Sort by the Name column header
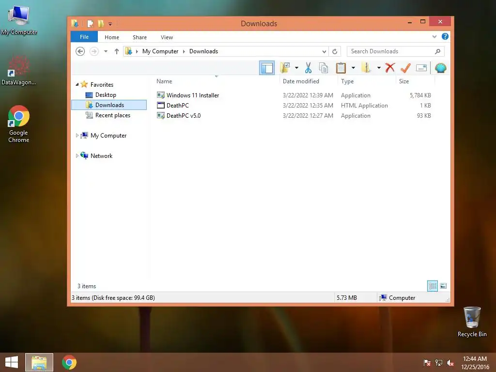This screenshot has width=496, height=372. click(164, 81)
